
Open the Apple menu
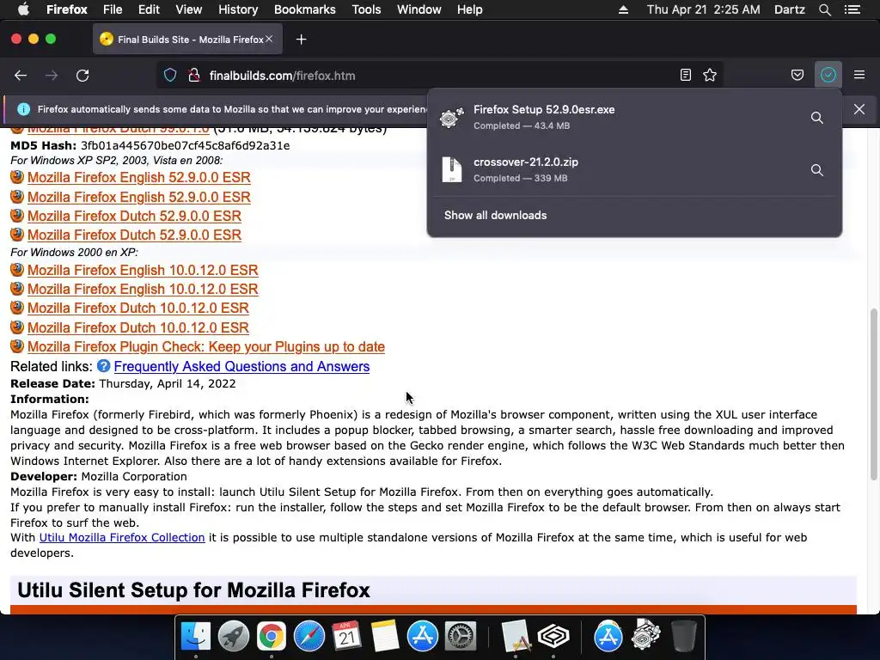pyautogui.click(x=23, y=9)
